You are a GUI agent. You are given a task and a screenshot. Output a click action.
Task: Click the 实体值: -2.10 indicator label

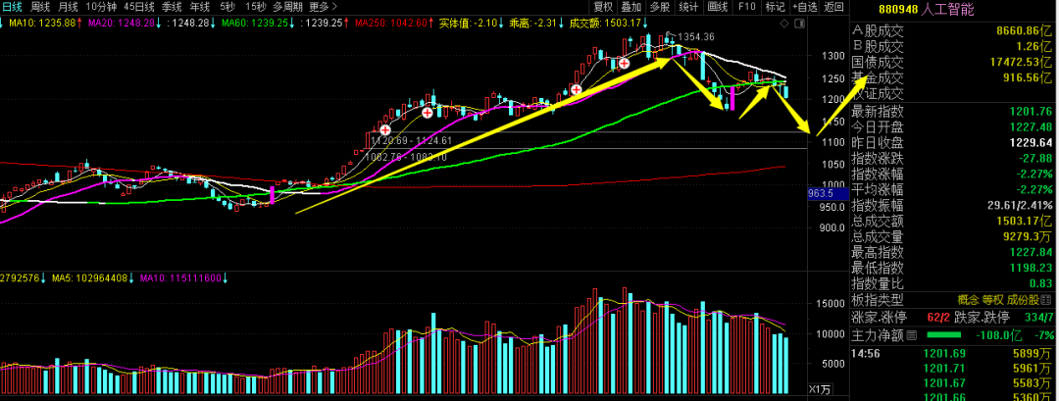(472, 23)
